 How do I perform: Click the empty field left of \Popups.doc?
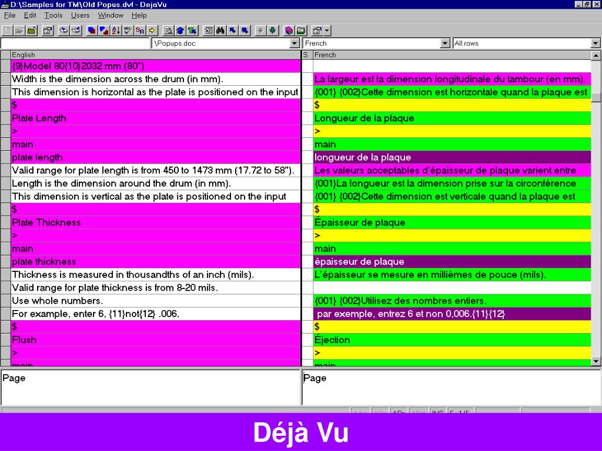pos(75,43)
